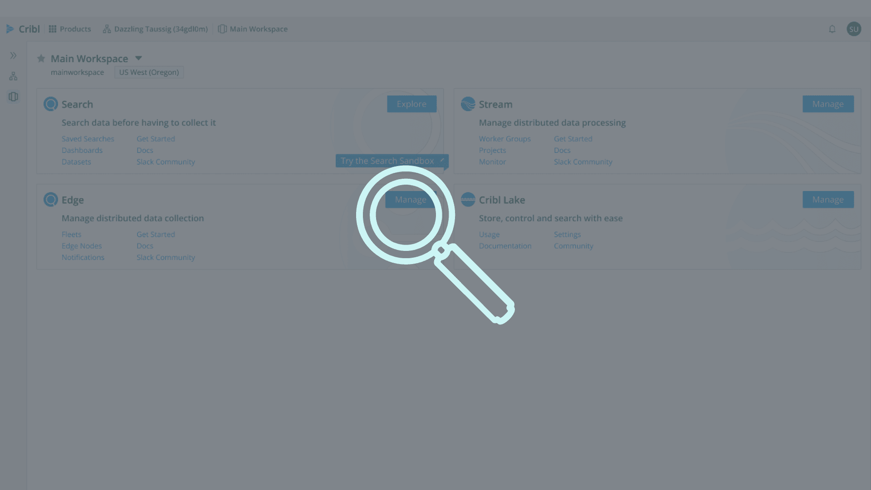
Task: Open Slack Community link in Edge card
Action: (x=166, y=257)
